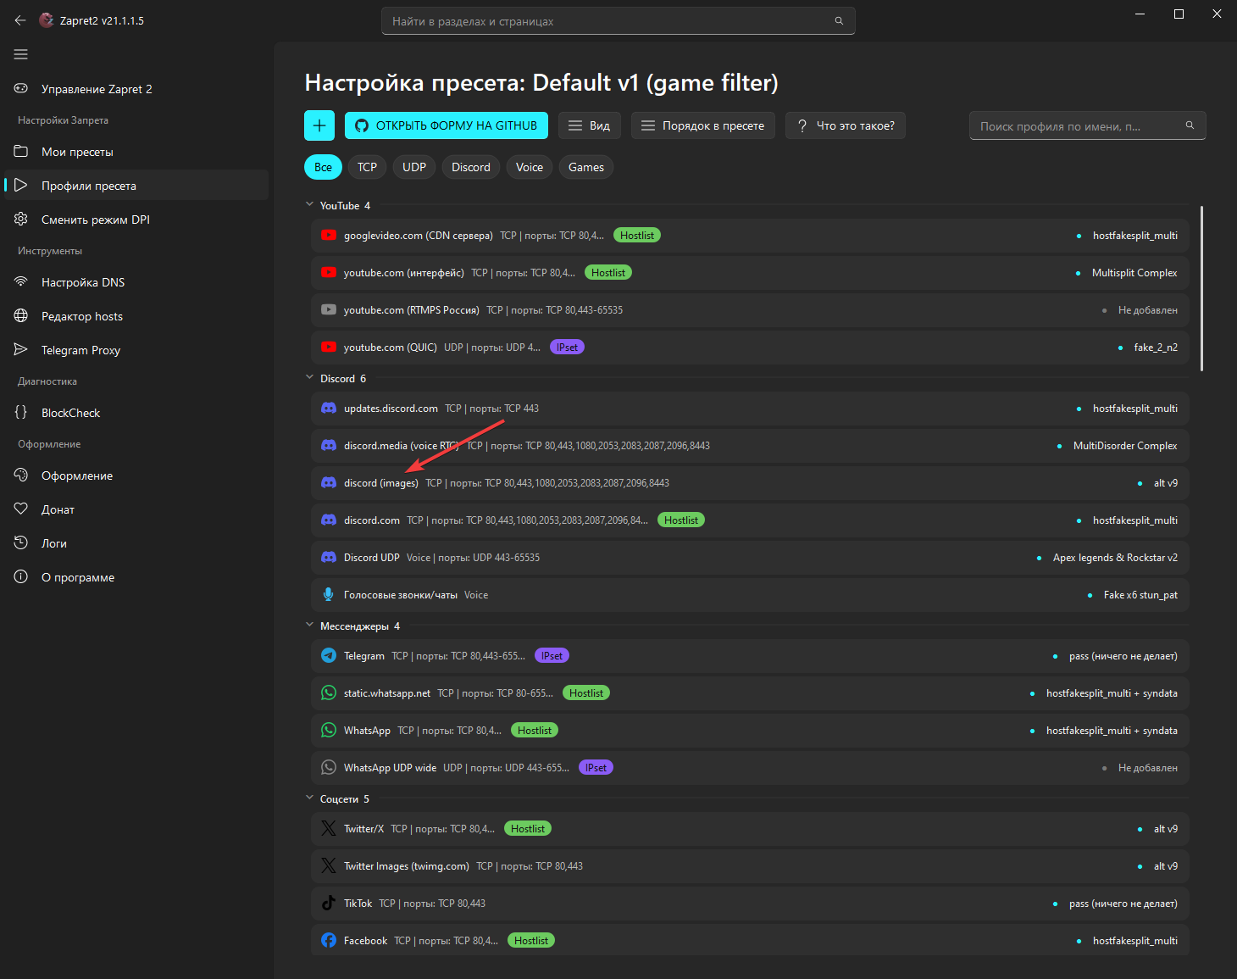Click gray YouTube icon for RTMPS Россия row

(x=329, y=310)
